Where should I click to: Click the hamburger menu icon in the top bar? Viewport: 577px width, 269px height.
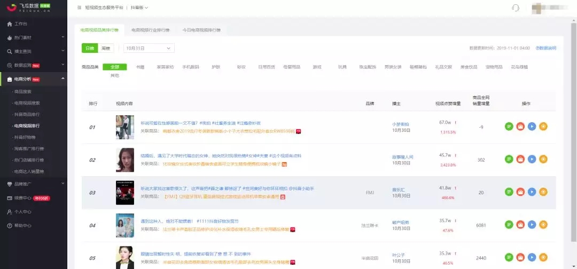click(x=80, y=7)
